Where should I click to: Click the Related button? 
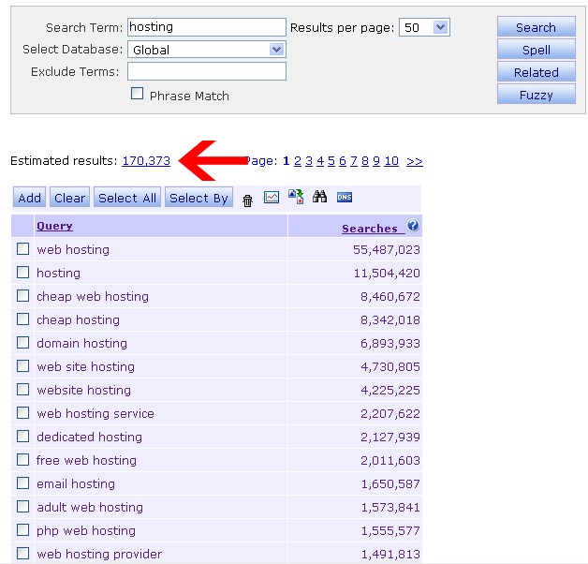click(x=537, y=72)
